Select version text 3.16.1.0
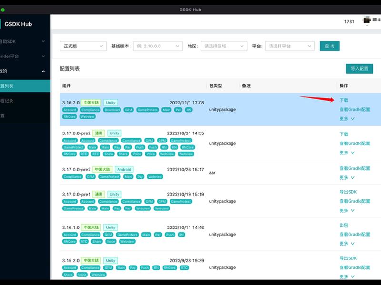Screen dimensions: 381x285 [x=70, y=228]
